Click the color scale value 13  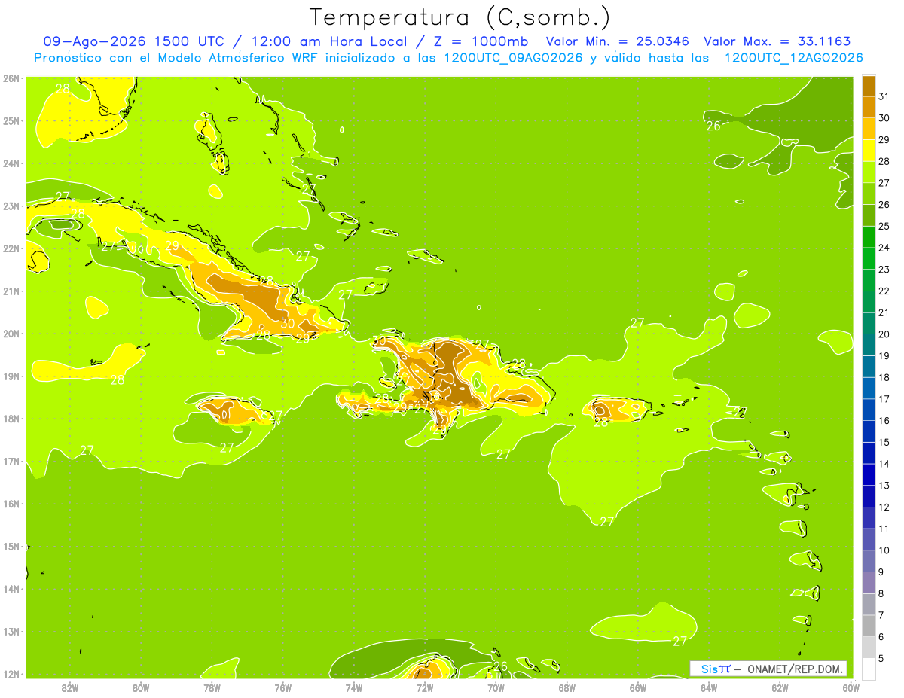point(884,486)
